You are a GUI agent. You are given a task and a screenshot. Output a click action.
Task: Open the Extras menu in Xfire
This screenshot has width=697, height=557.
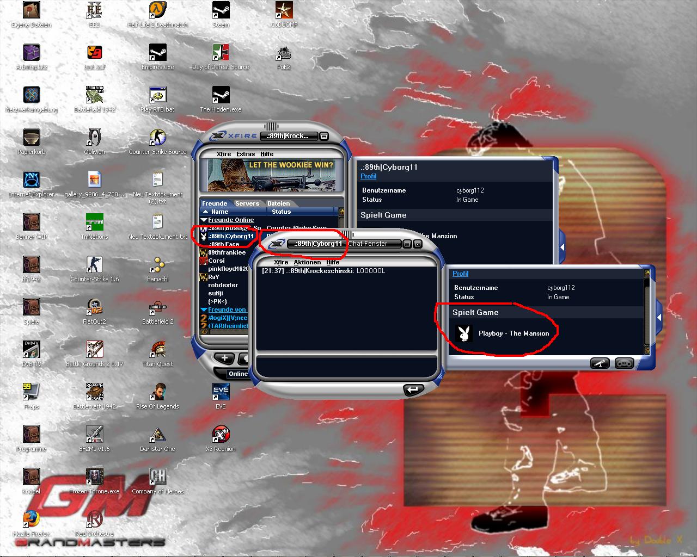click(x=245, y=154)
